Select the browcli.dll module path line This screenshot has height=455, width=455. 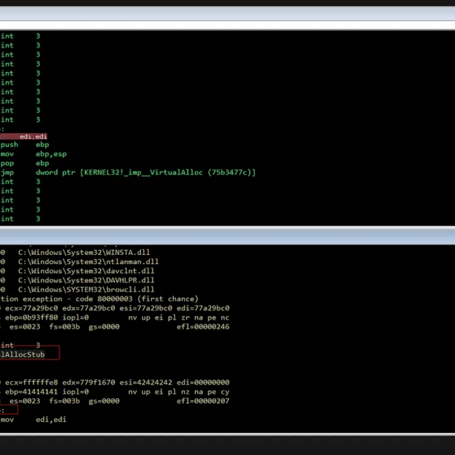(x=86, y=290)
